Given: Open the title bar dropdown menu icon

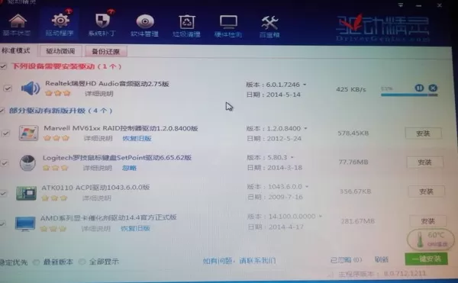Looking at the screenshot, I should [x=401, y=5].
